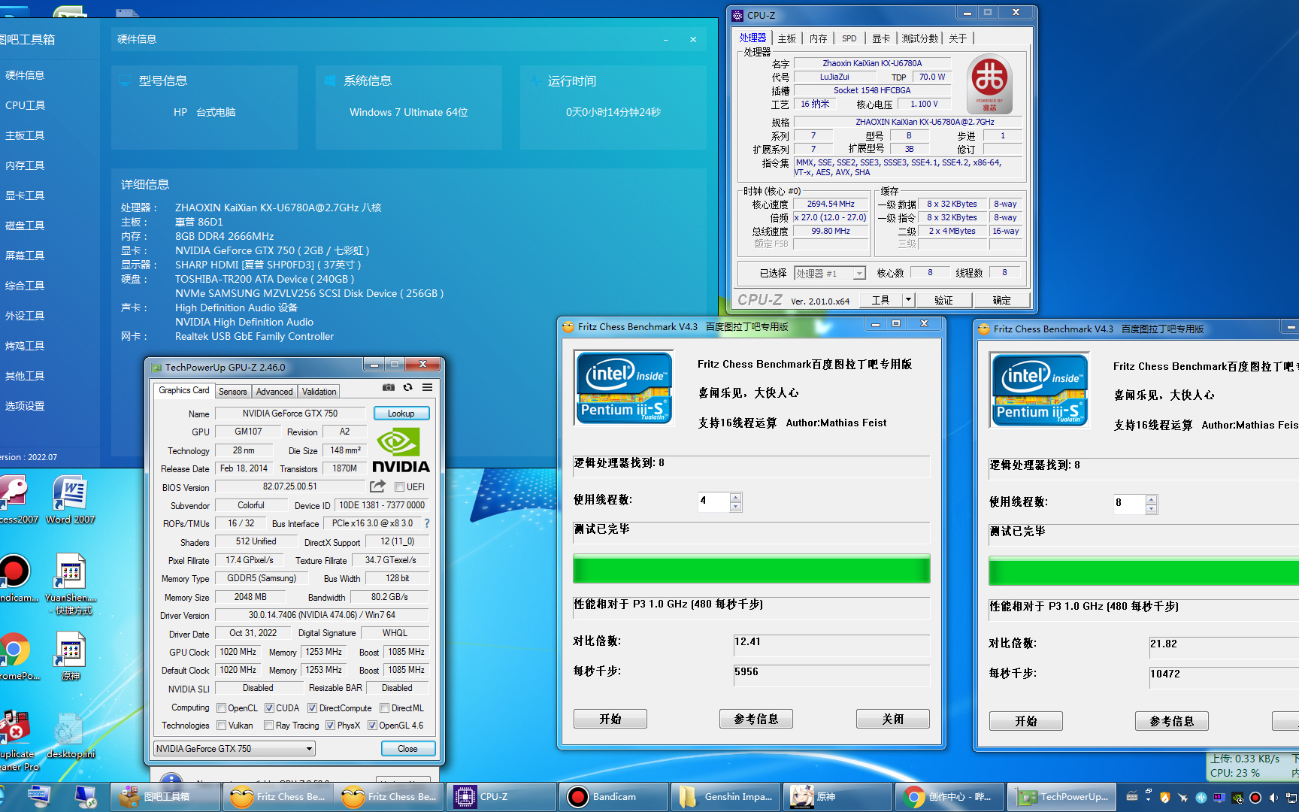Click 开始 in the left Fritz Chess window

[610, 720]
